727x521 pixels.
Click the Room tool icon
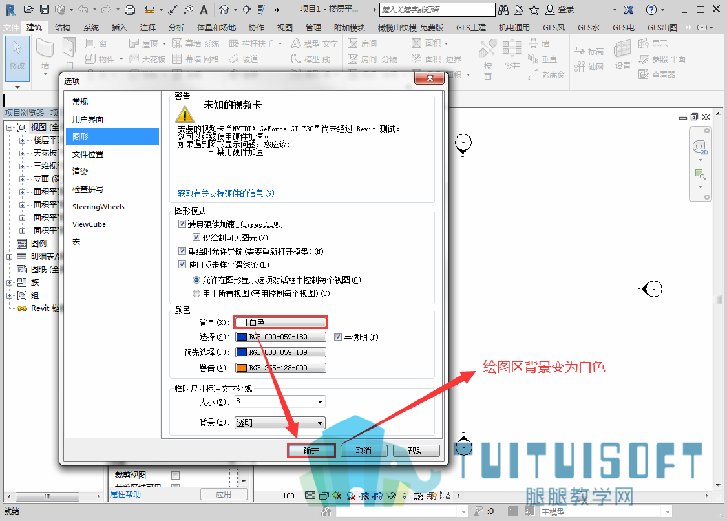pyautogui.click(x=353, y=43)
